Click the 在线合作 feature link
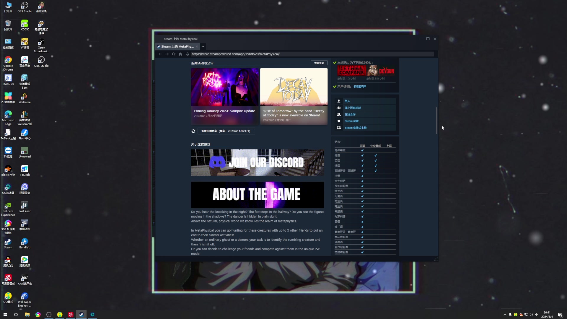Screen dimensions: 567x319 coord(350,115)
